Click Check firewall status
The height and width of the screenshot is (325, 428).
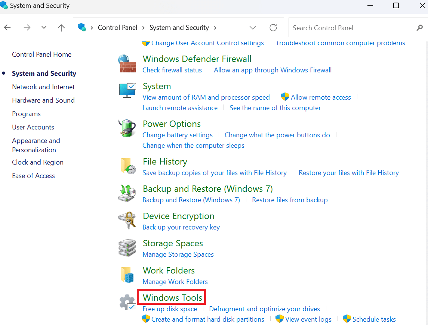[x=172, y=70]
